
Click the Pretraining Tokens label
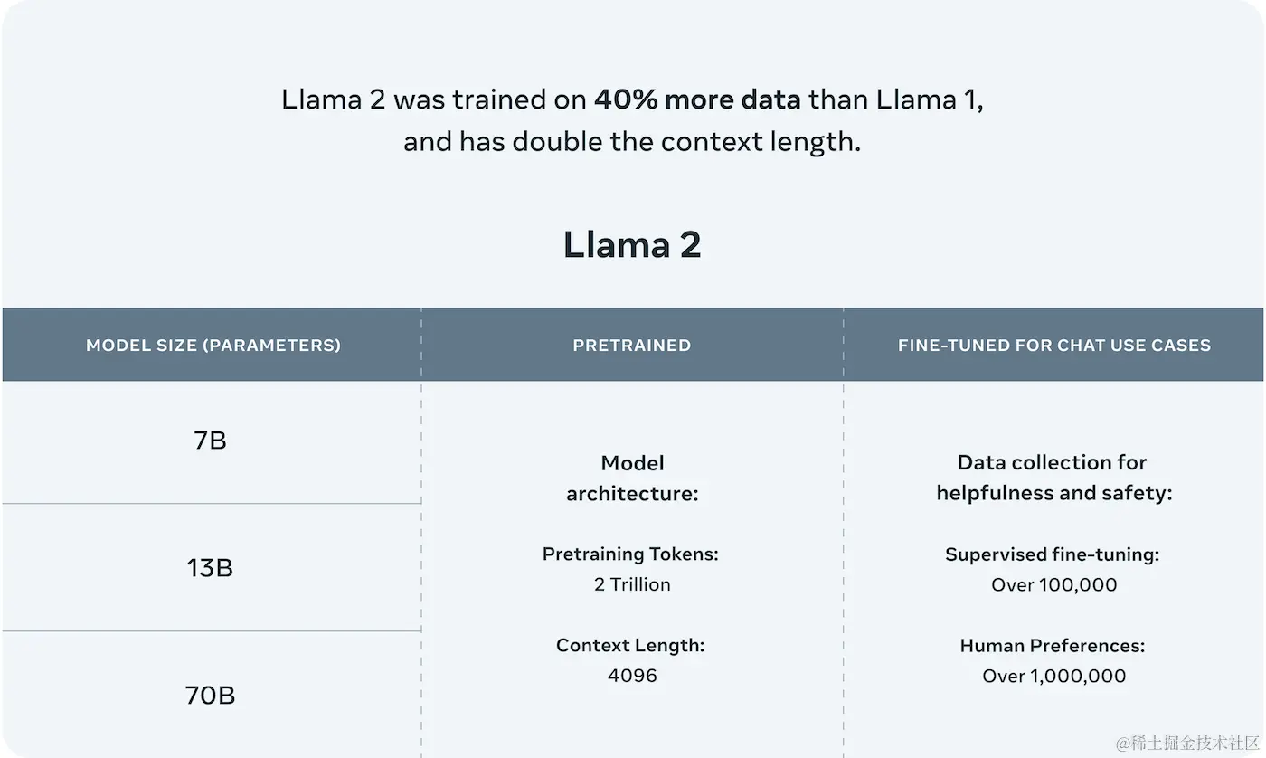(x=630, y=554)
